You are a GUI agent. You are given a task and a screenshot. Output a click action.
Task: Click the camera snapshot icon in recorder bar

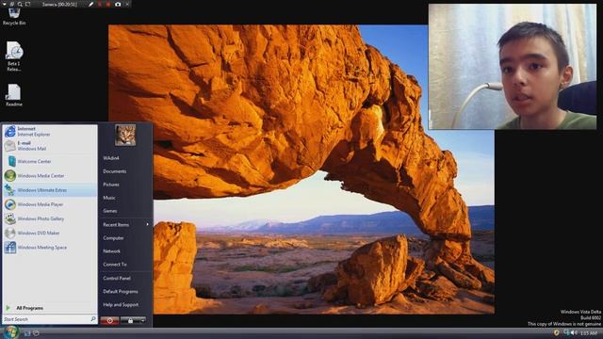tap(118, 4)
